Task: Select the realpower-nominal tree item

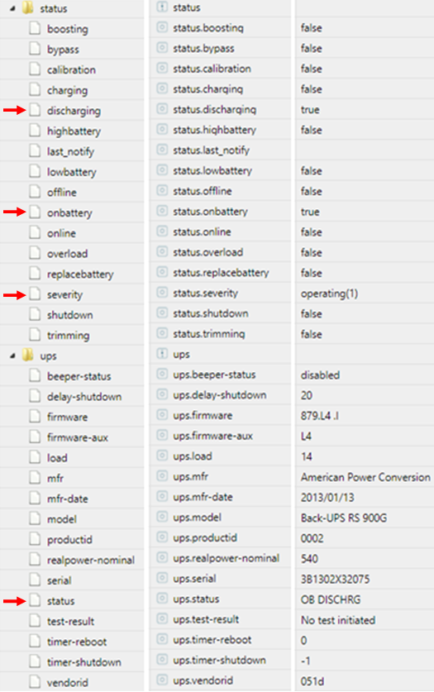Action: [91, 560]
